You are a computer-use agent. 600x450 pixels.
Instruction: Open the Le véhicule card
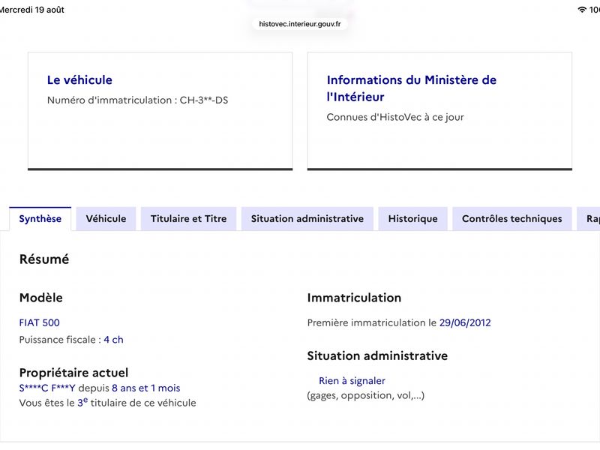click(x=160, y=111)
